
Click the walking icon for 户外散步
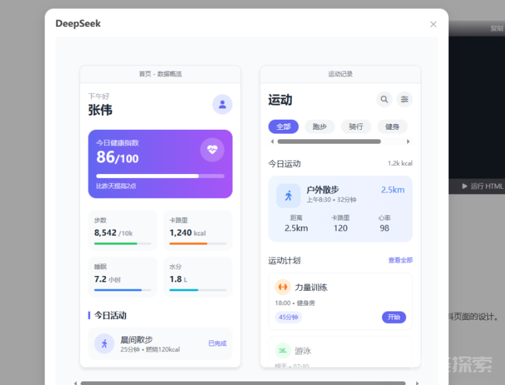288,196
